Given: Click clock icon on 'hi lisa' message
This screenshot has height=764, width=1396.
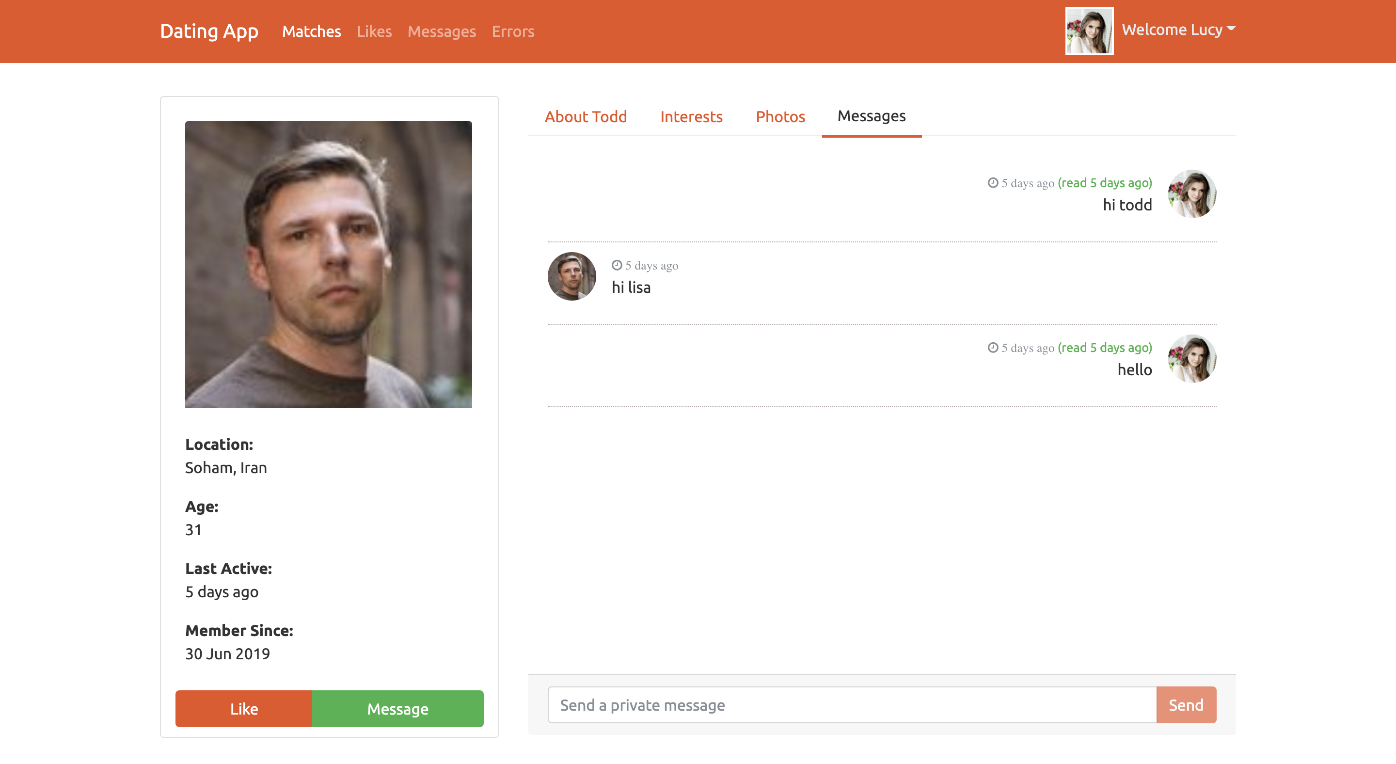Looking at the screenshot, I should pos(617,265).
